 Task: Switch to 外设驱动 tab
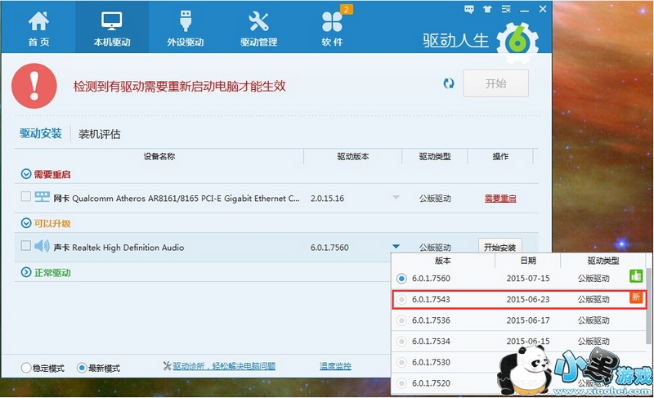tap(186, 28)
